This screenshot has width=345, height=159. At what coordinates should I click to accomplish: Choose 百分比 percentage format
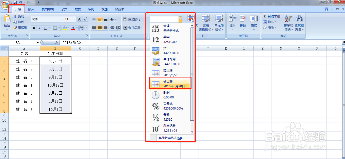(170, 106)
